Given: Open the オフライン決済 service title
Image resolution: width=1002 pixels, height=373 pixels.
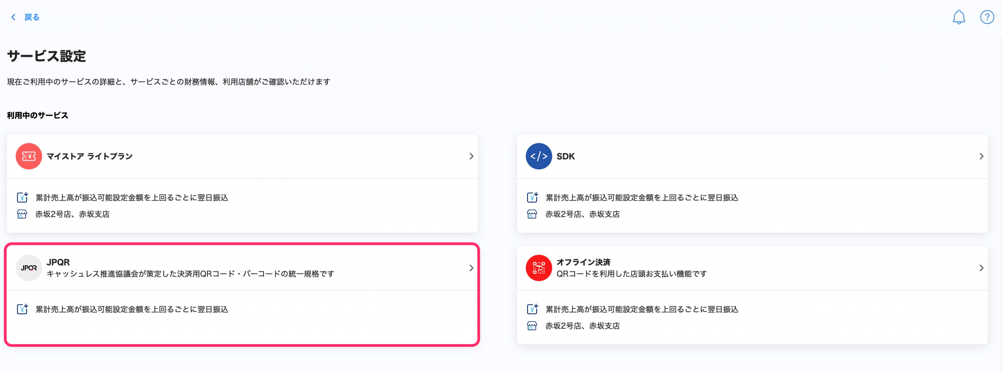Looking at the screenshot, I should coord(583,262).
